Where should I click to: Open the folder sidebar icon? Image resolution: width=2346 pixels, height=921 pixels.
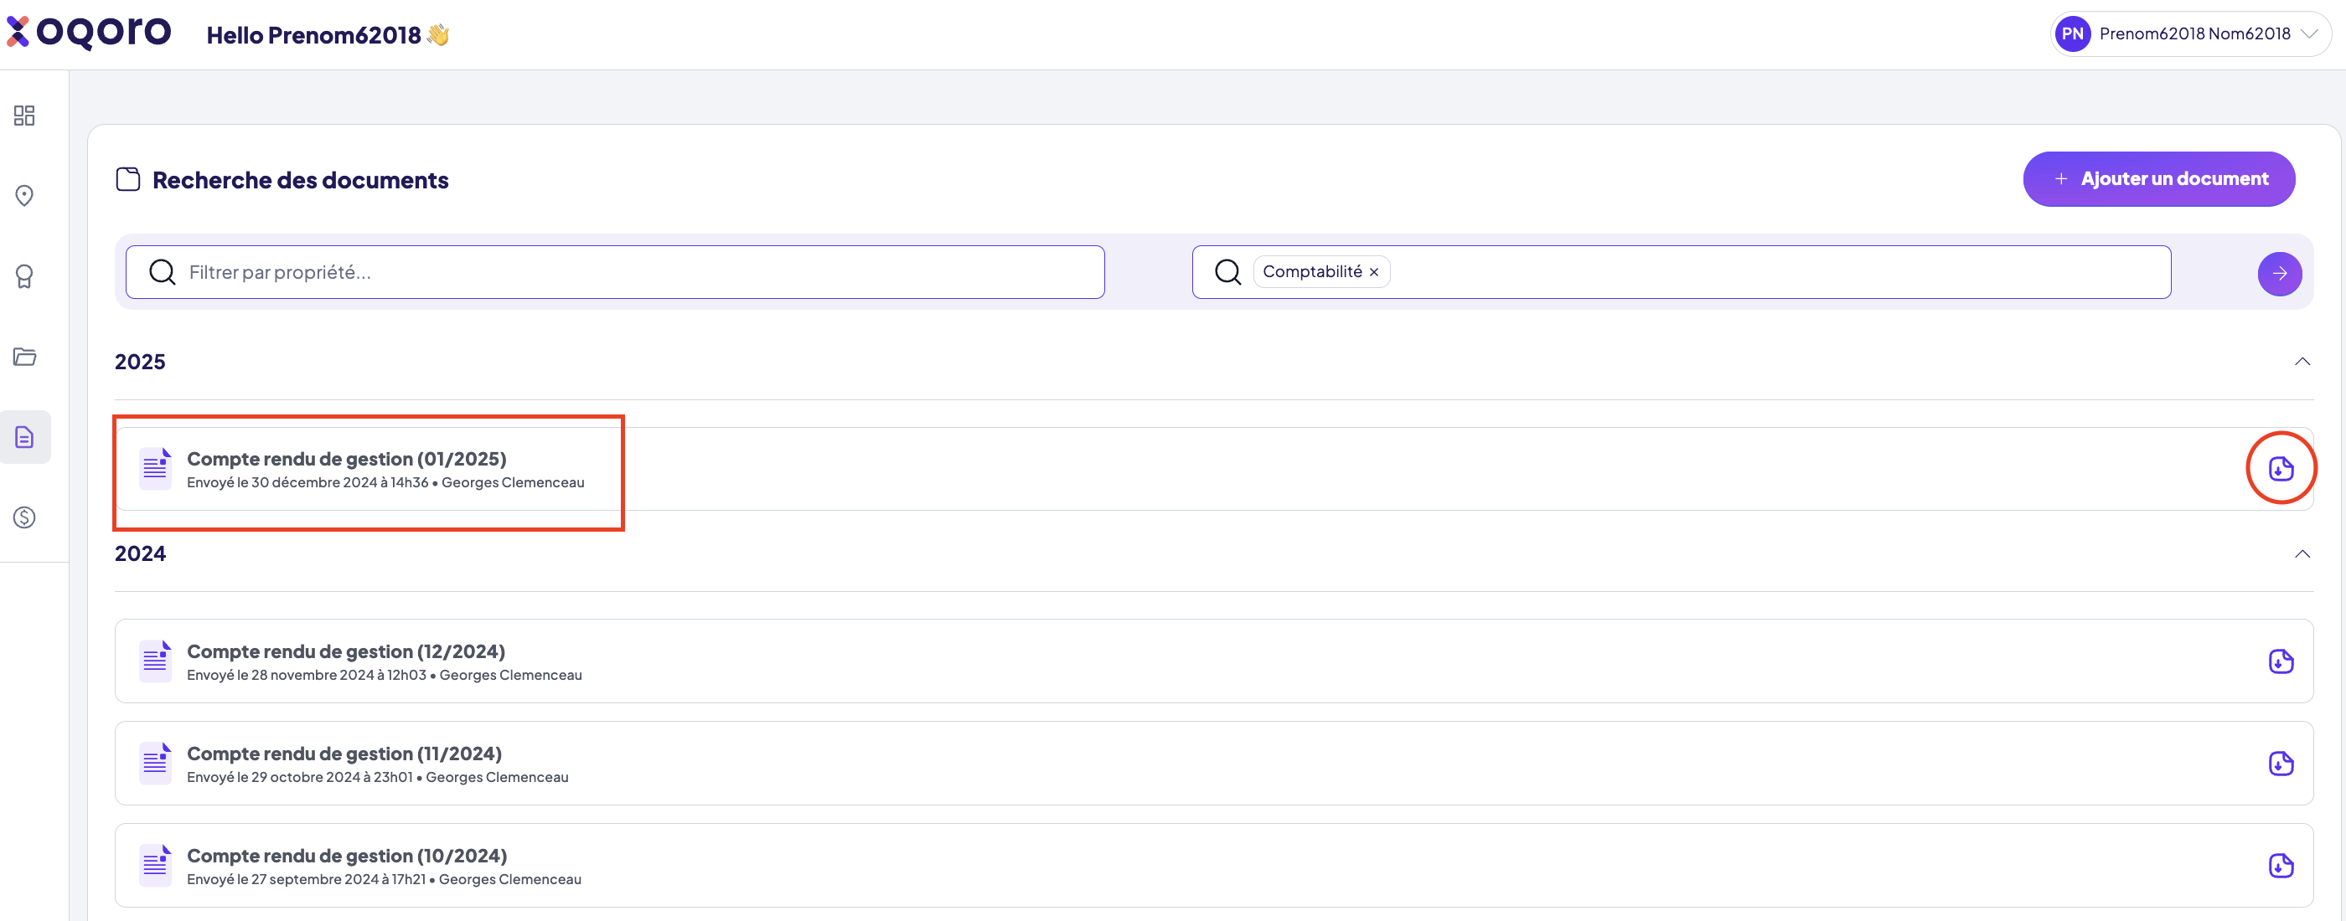[x=24, y=357]
